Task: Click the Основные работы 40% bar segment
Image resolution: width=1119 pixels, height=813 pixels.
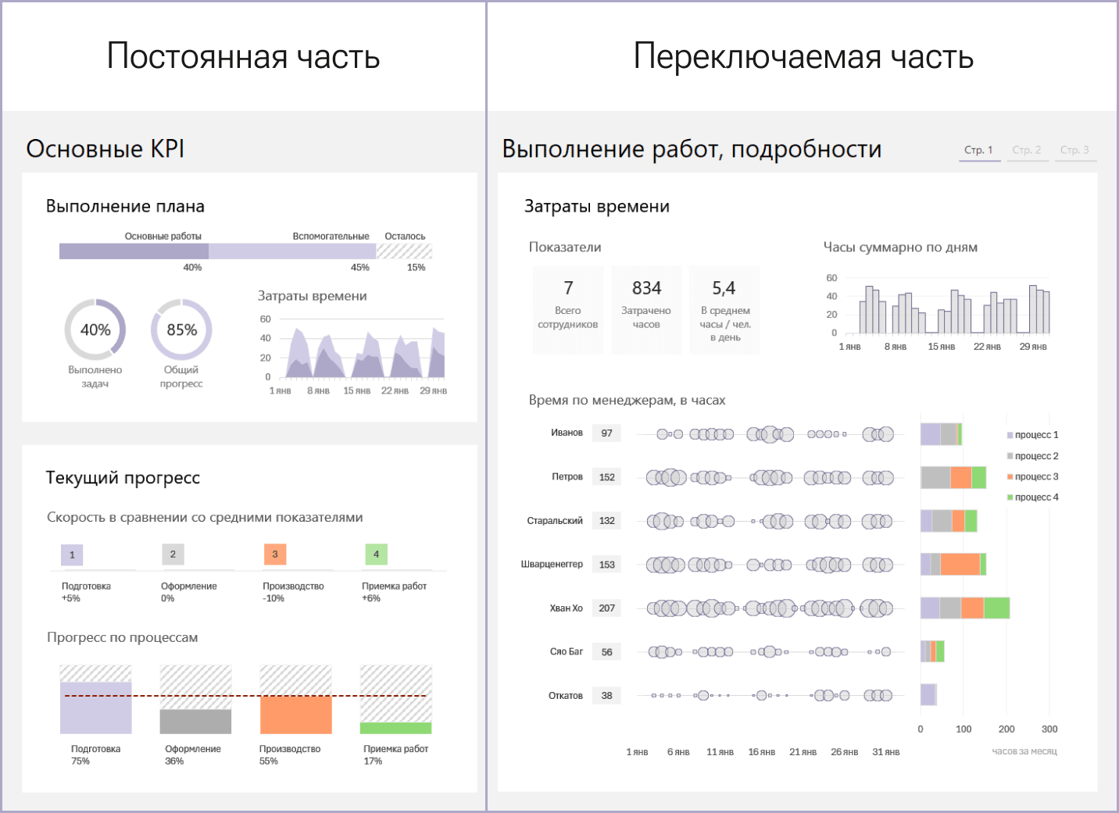Action: point(134,251)
